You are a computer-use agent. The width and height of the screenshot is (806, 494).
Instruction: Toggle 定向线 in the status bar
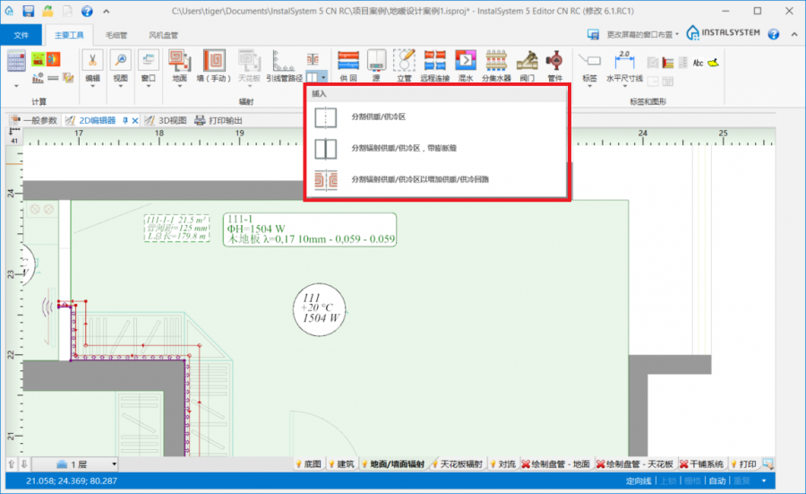click(639, 481)
